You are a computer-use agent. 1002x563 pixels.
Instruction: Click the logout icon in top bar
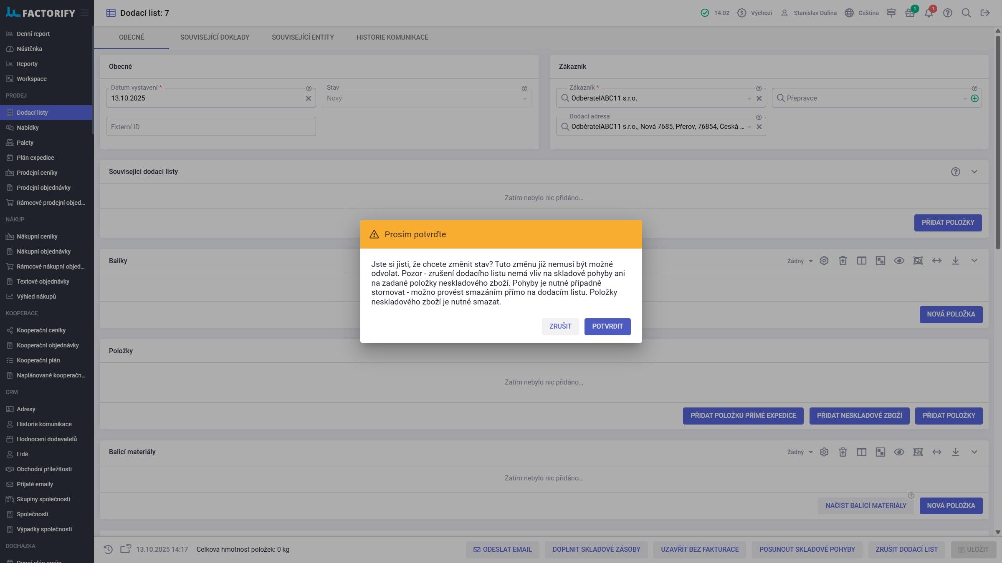pos(985,13)
